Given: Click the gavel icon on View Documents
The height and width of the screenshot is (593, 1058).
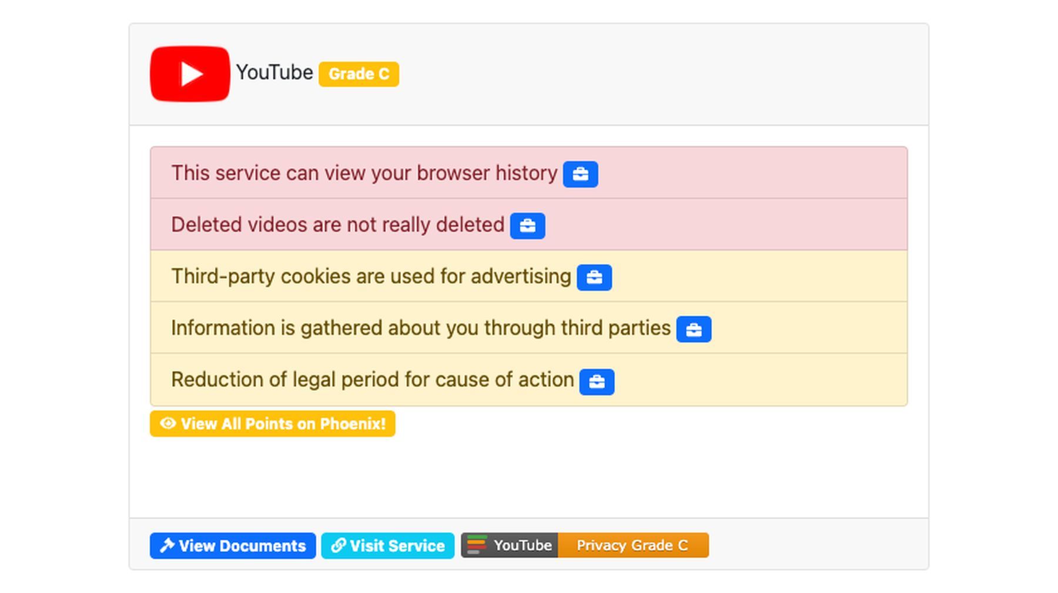Looking at the screenshot, I should [x=168, y=545].
